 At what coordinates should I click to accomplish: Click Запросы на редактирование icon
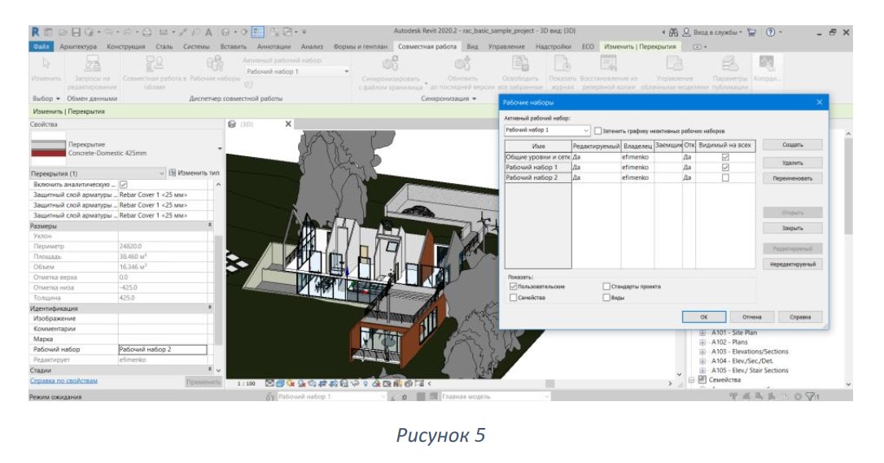[92, 63]
